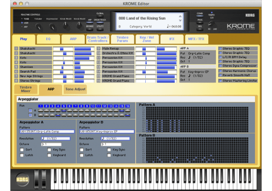Adjust volume slider for Male Remap timbre
Viewport: 272px width, 191px height.
click(167, 48)
